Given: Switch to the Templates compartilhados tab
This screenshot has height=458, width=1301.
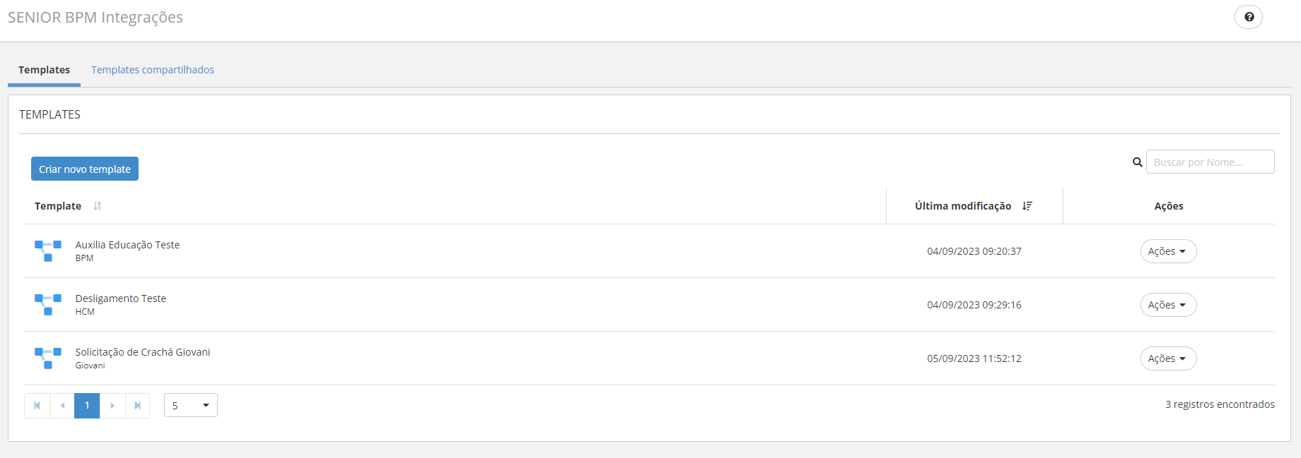Looking at the screenshot, I should coord(153,70).
